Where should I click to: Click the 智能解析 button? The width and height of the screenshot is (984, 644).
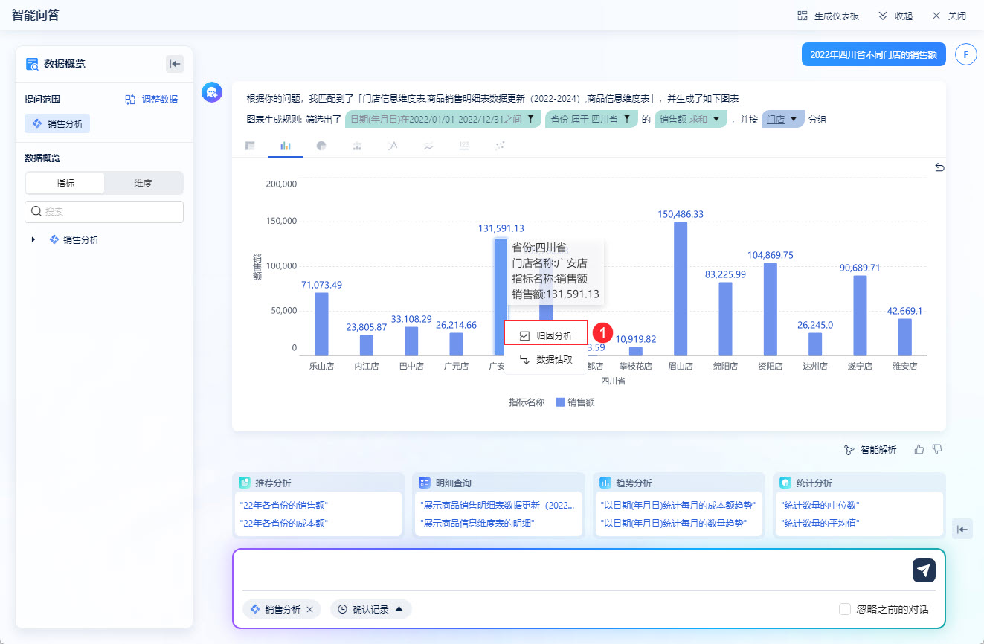pos(869,450)
